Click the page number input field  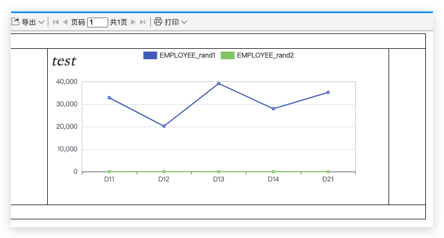click(x=97, y=22)
